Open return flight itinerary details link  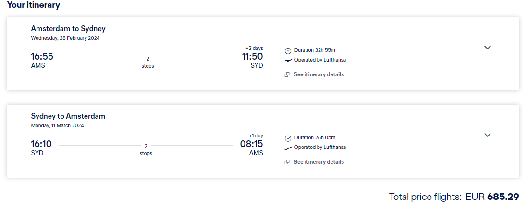[319, 162]
